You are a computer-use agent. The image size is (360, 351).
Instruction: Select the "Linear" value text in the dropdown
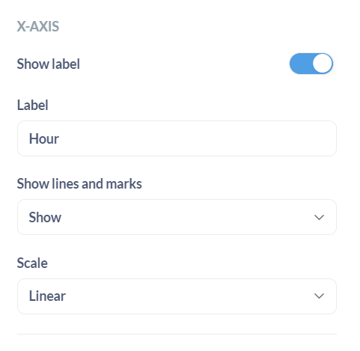47,296
